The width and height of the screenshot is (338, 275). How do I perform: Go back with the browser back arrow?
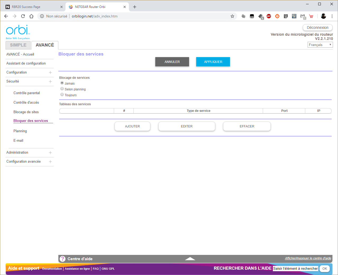(6, 16)
